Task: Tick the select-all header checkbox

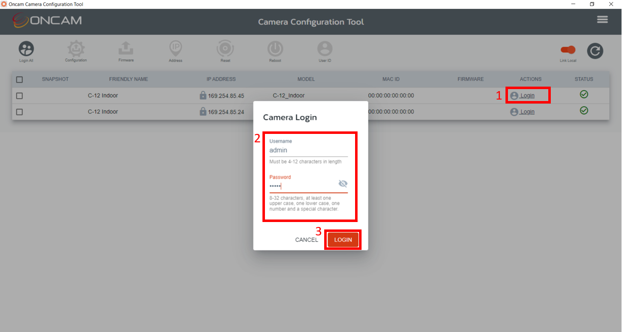Action: [x=19, y=79]
